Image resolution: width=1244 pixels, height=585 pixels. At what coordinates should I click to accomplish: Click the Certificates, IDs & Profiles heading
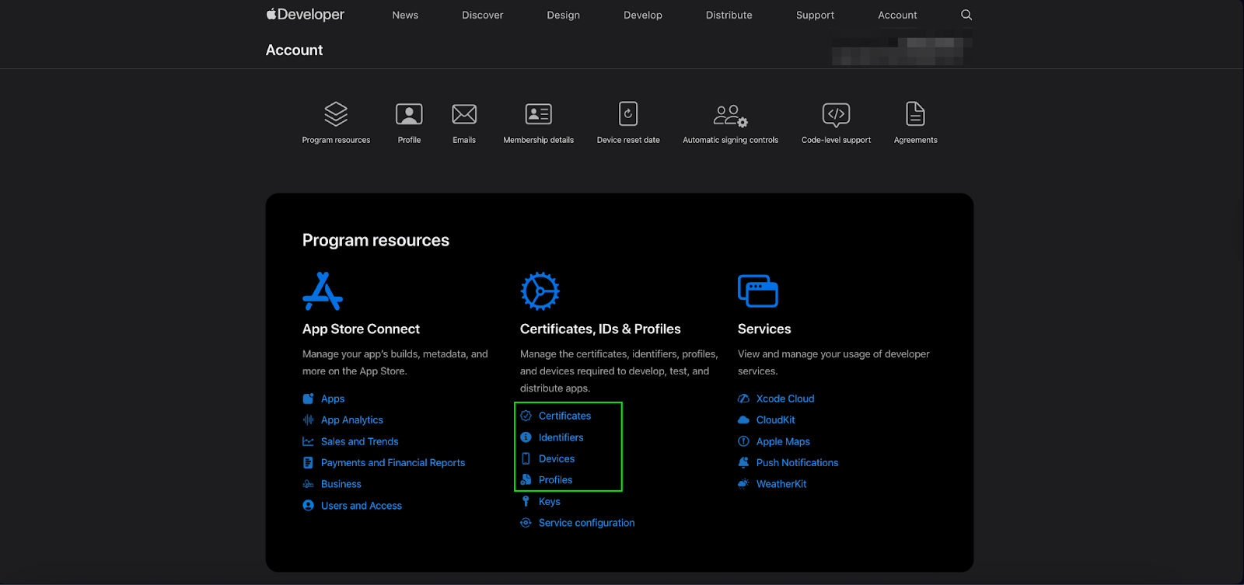pyautogui.click(x=600, y=329)
